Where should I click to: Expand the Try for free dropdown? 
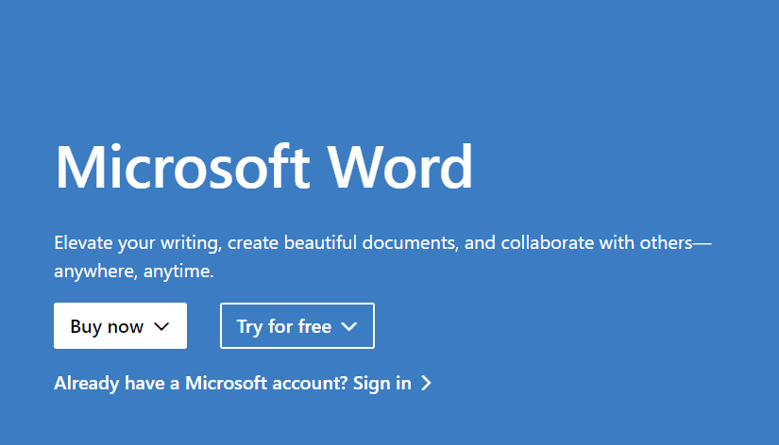297,326
